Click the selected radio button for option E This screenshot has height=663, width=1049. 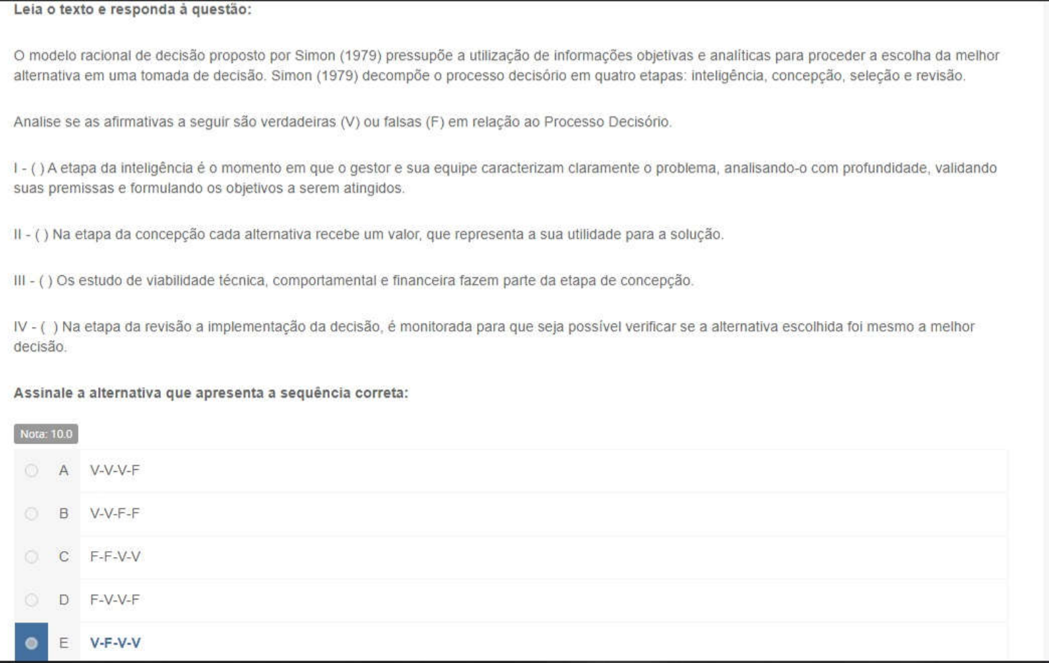31,642
